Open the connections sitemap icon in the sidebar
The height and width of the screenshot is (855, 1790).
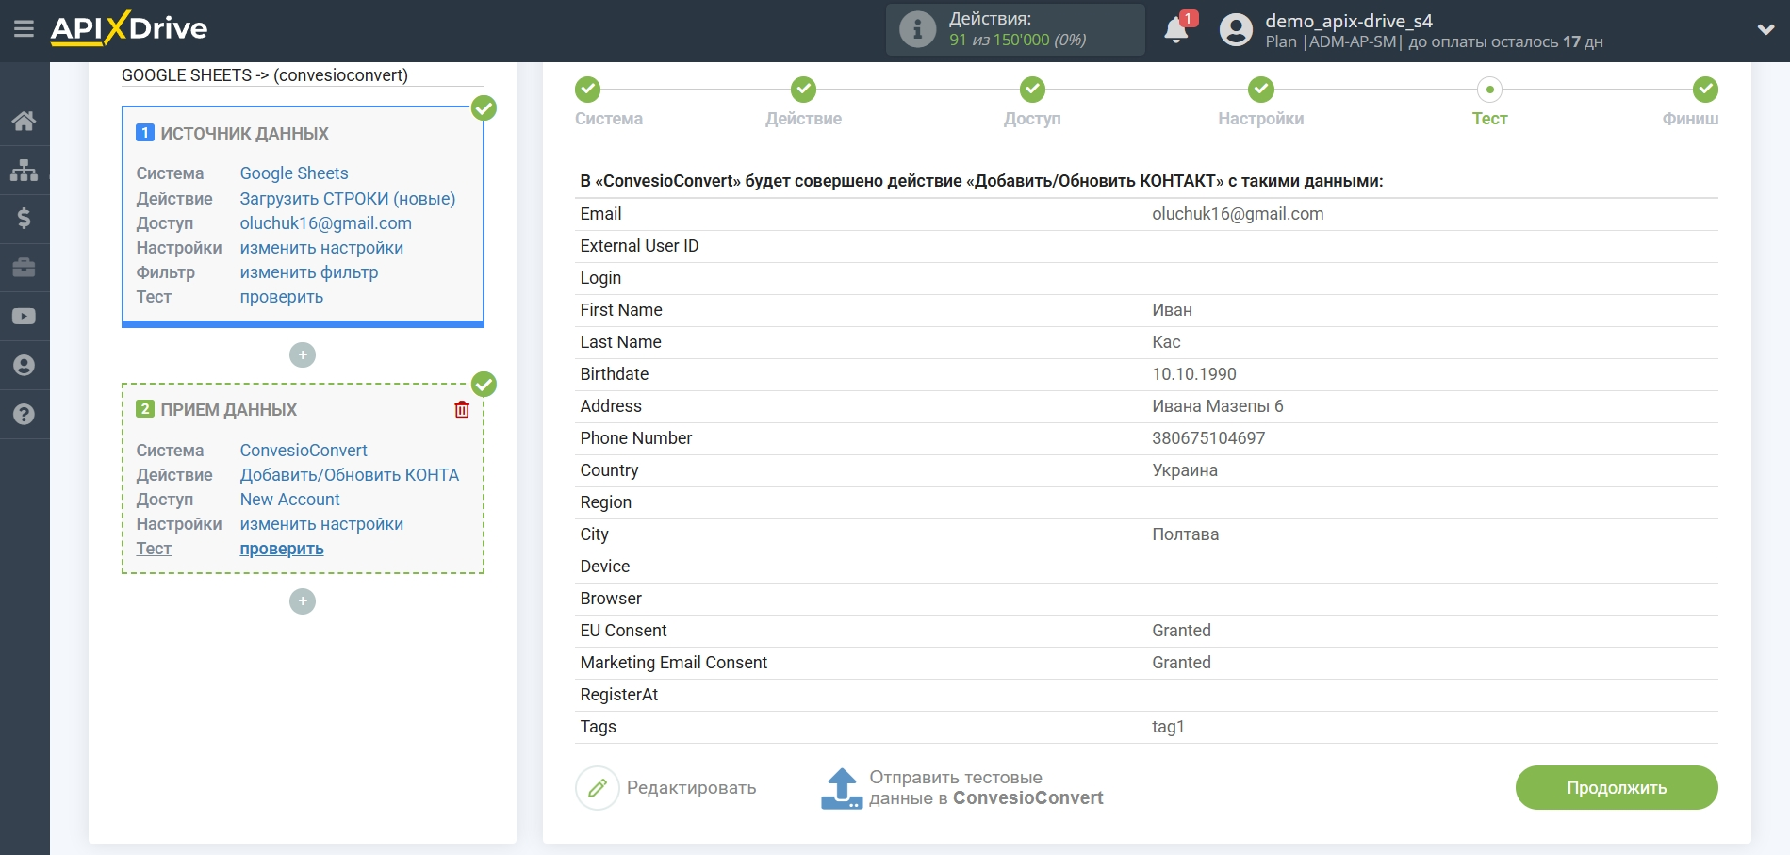point(24,170)
